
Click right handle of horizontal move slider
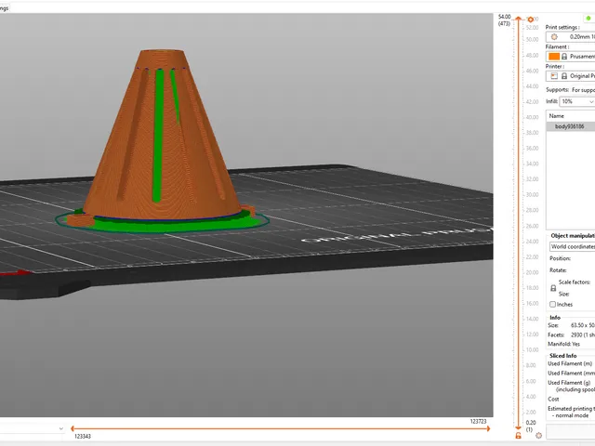488,428
